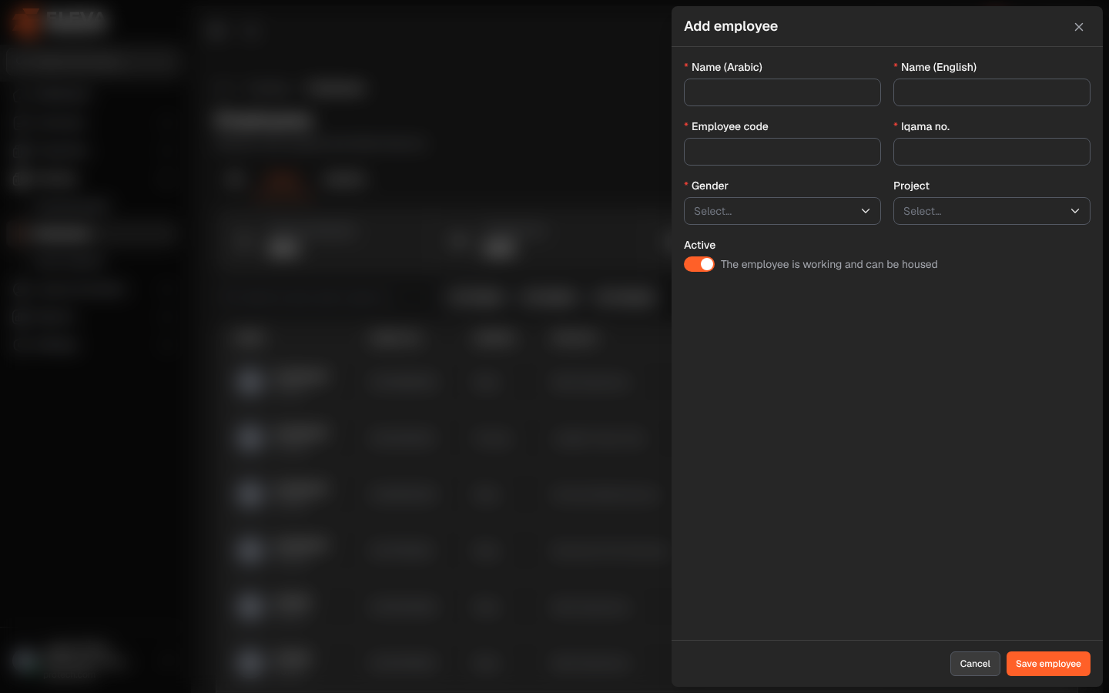Image resolution: width=1109 pixels, height=693 pixels.
Task: Focus the Employee code field
Action: click(x=782, y=152)
